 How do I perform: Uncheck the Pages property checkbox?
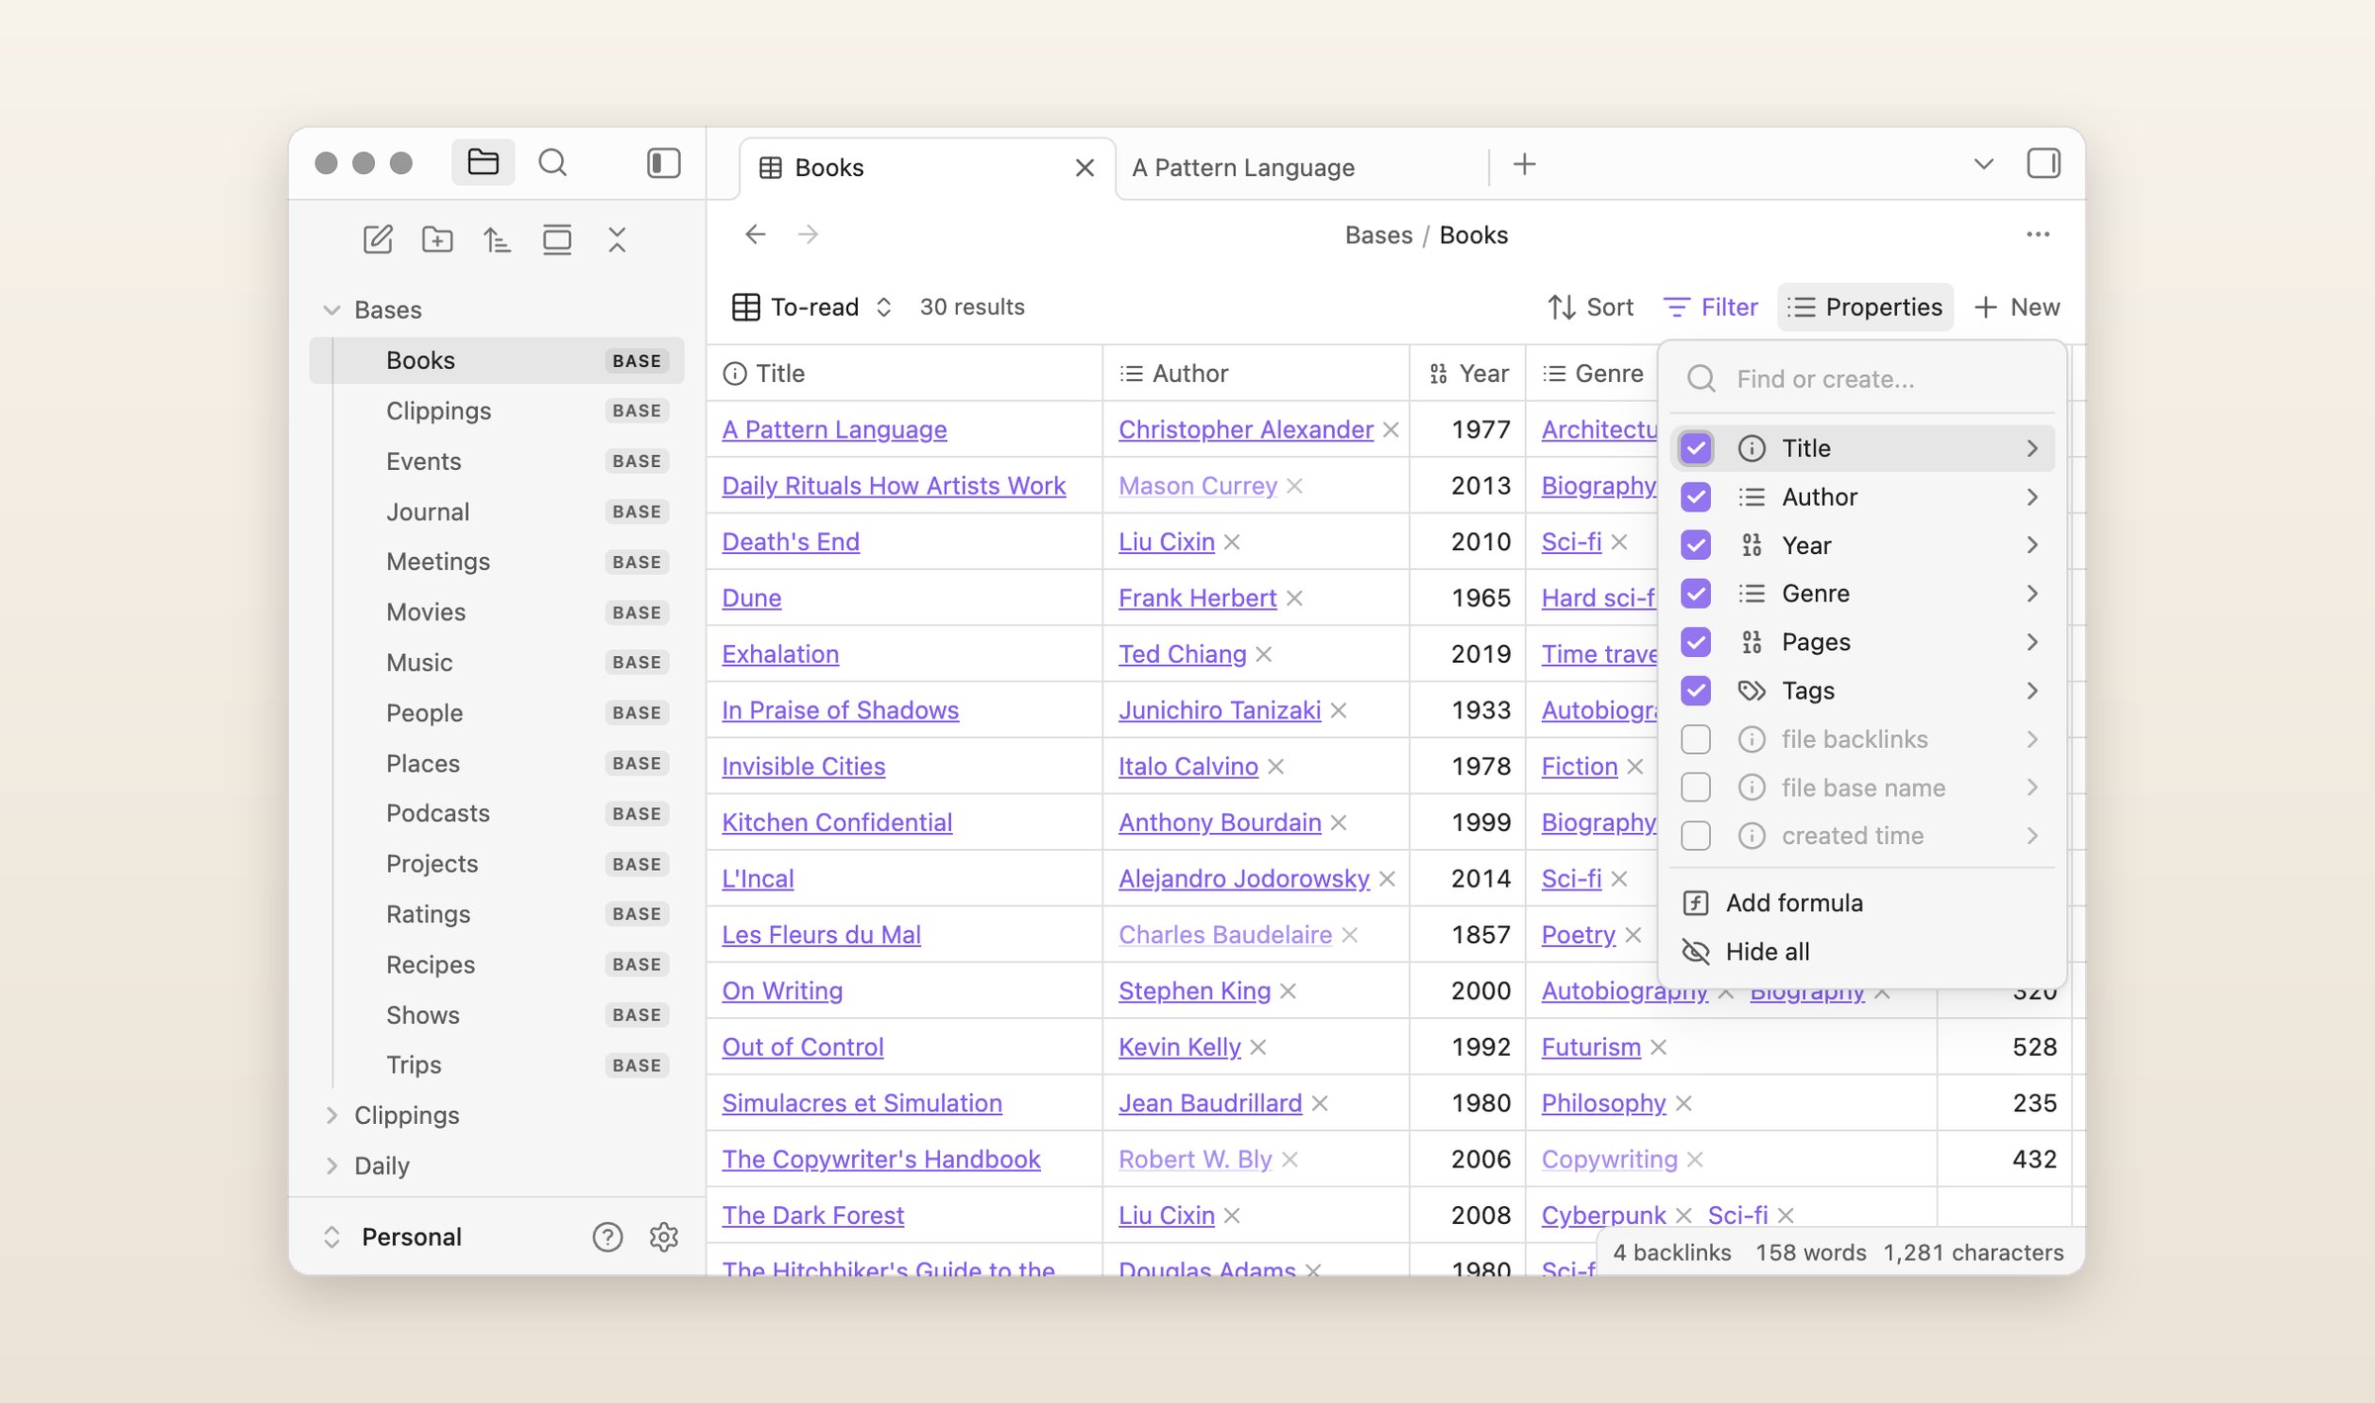1696,642
